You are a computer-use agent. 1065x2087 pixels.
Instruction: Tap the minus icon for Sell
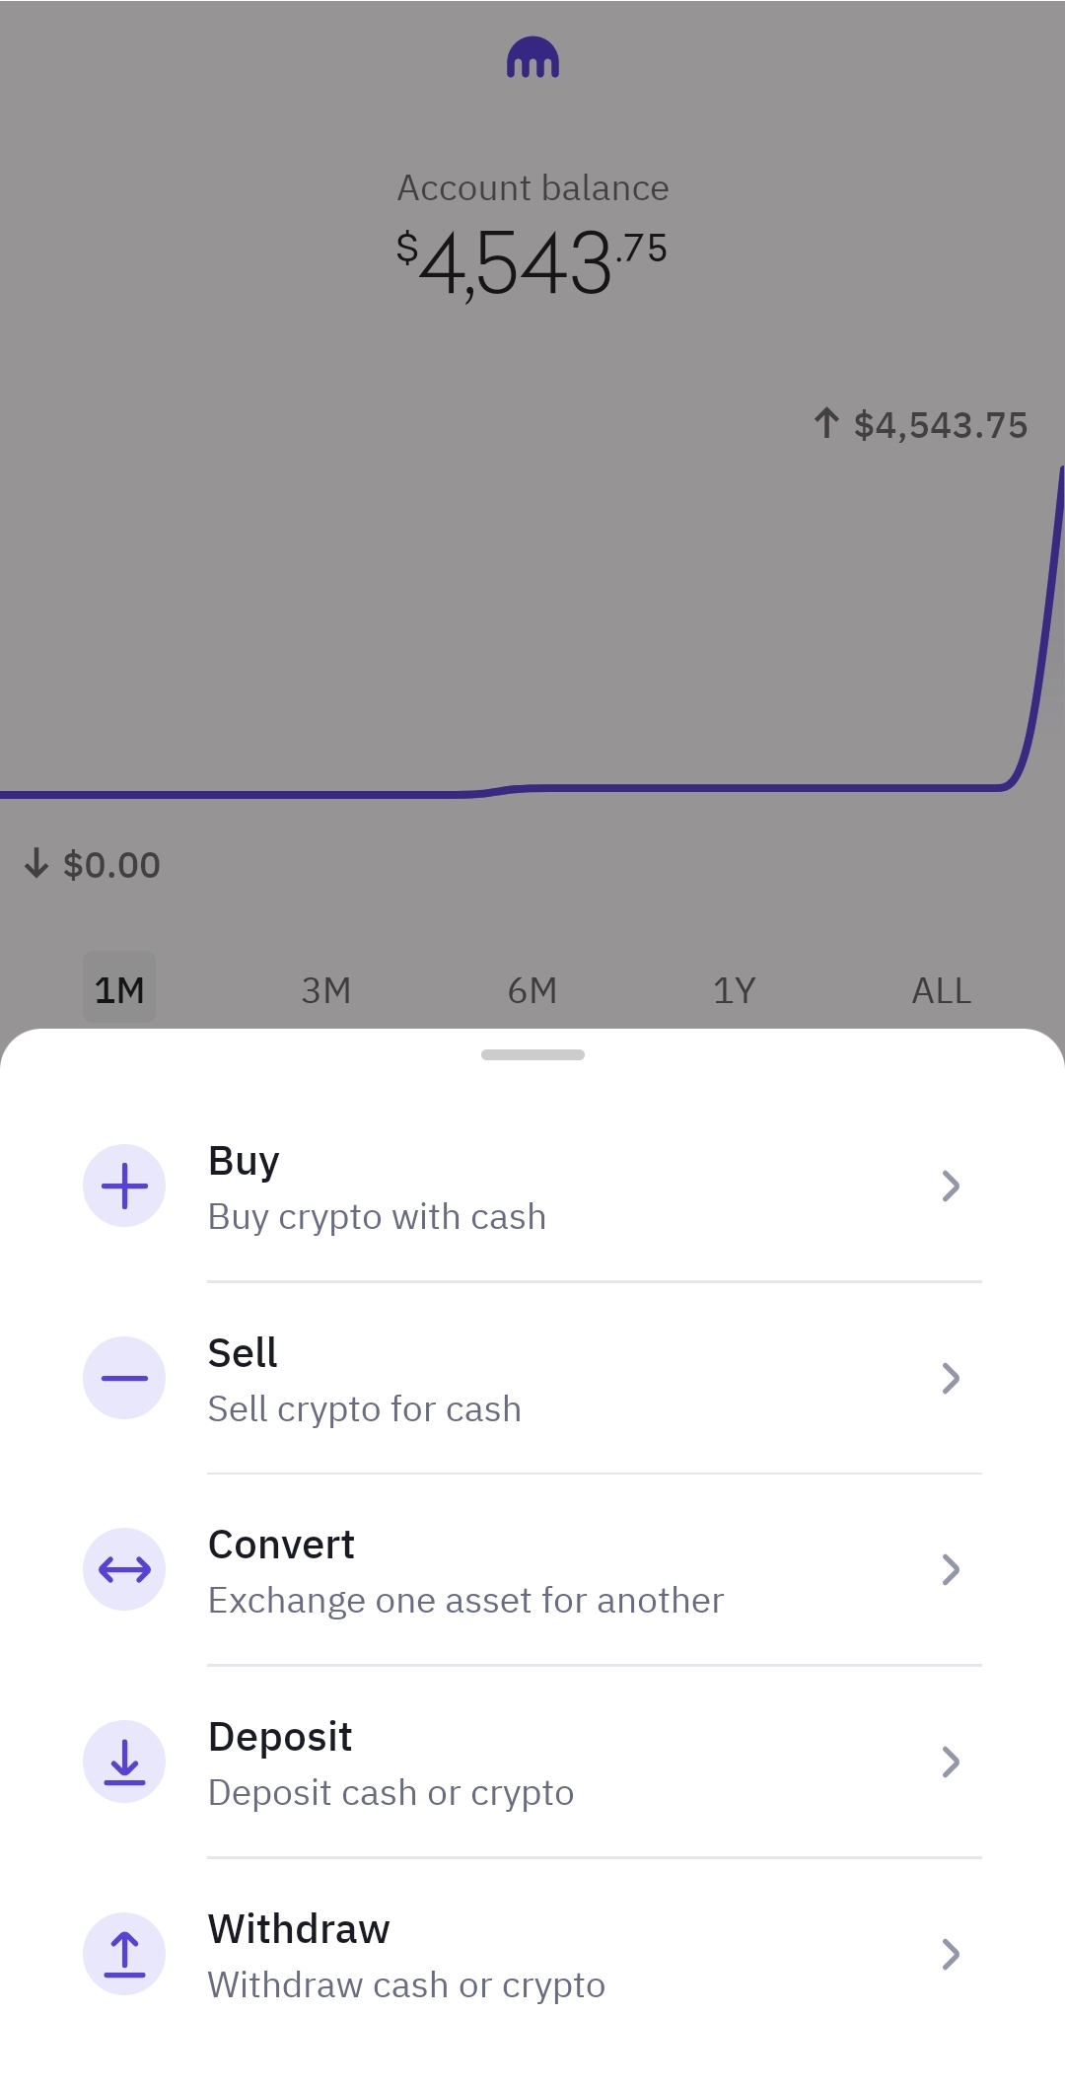124,1378
